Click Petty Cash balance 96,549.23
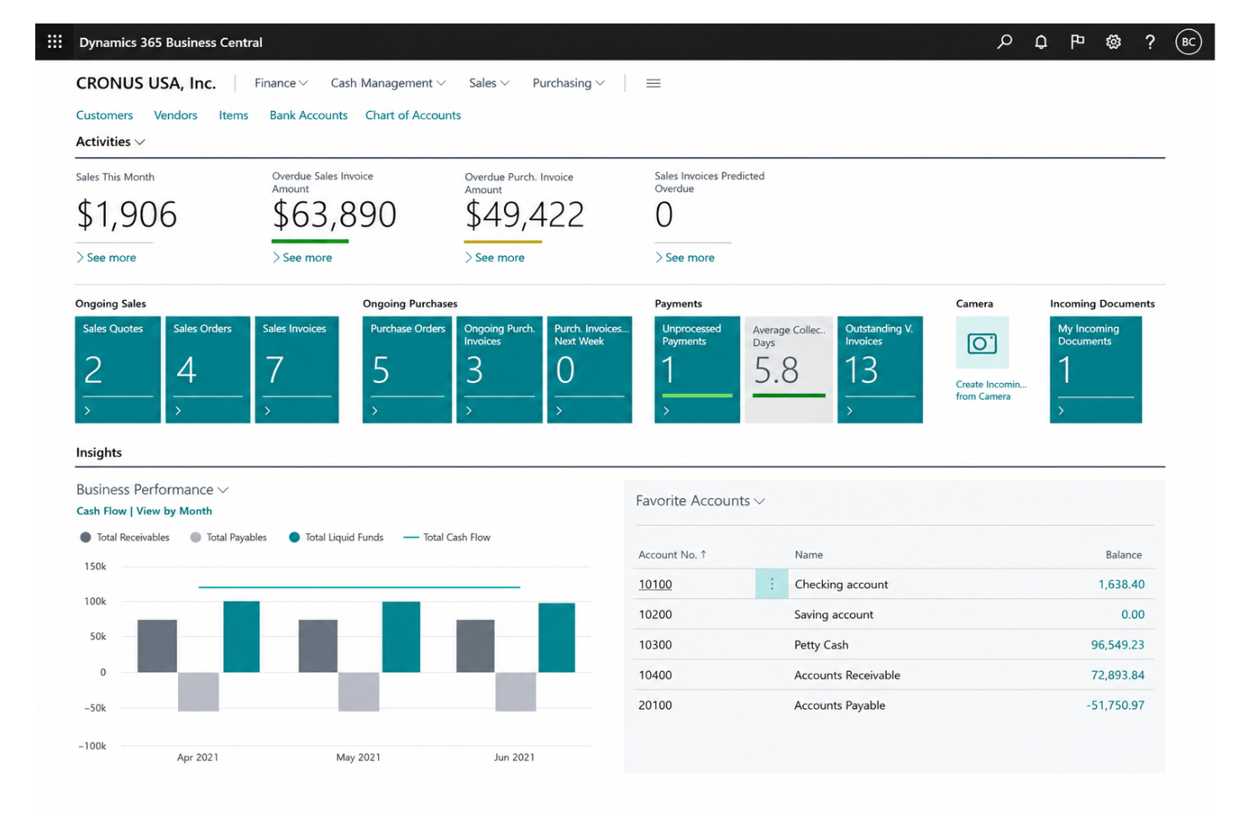The width and height of the screenshot is (1243, 829). pyautogui.click(x=1117, y=645)
